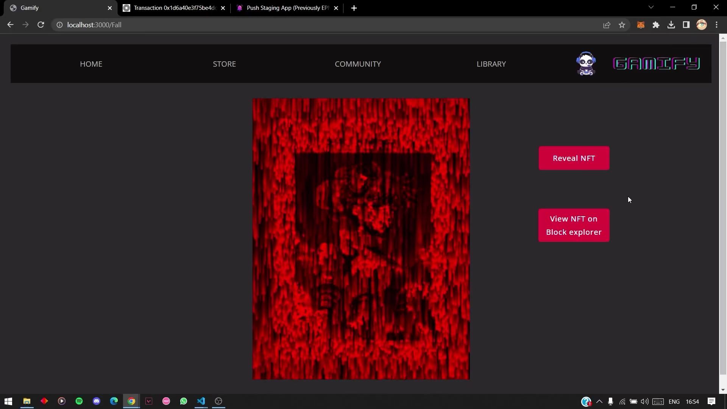
Task: Open browser downloads
Action: pyautogui.click(x=671, y=25)
